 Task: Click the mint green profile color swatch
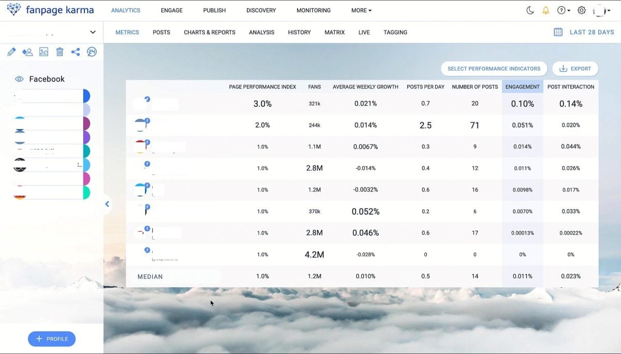(86, 193)
